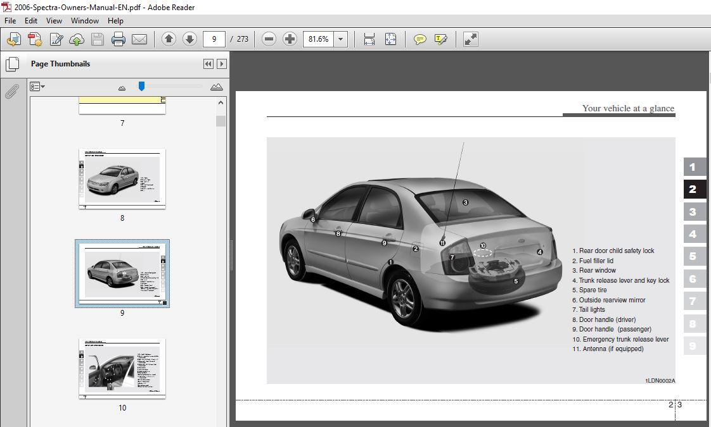Click the thumbnail size slider handle

pyautogui.click(x=141, y=86)
